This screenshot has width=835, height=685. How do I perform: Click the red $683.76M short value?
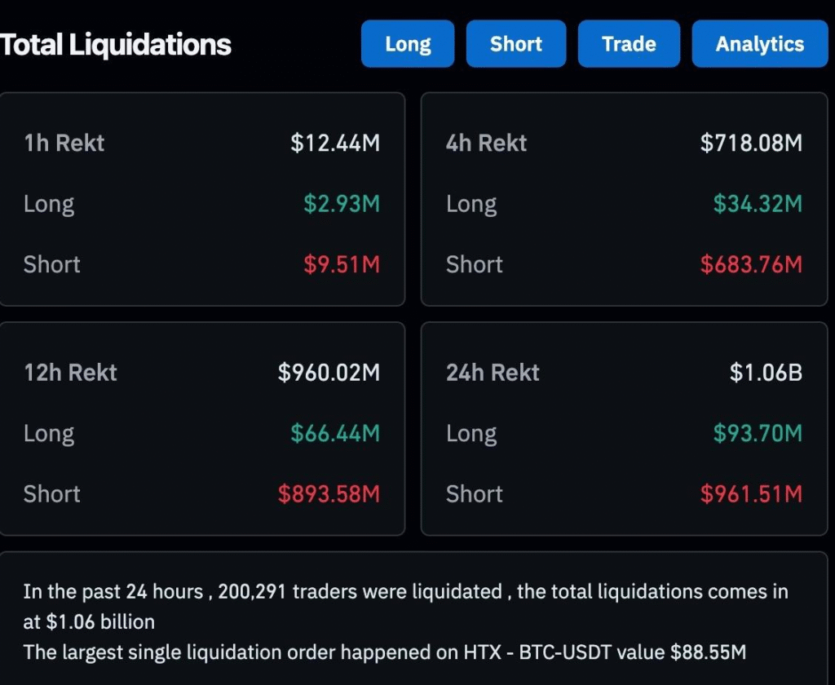click(751, 264)
